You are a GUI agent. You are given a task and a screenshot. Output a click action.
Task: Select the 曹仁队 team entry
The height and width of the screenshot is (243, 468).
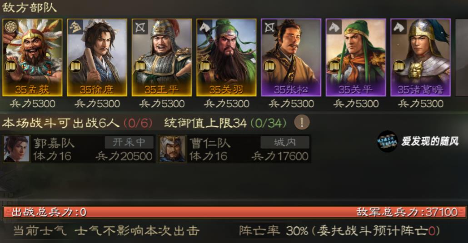(234, 149)
